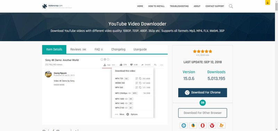Click QR code icon for MP4 360

[137, 88]
